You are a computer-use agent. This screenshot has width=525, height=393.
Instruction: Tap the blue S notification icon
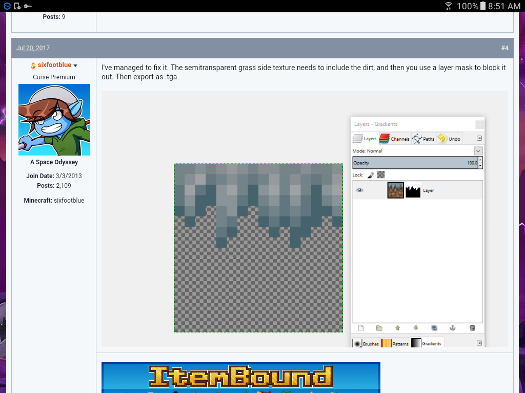7,6
